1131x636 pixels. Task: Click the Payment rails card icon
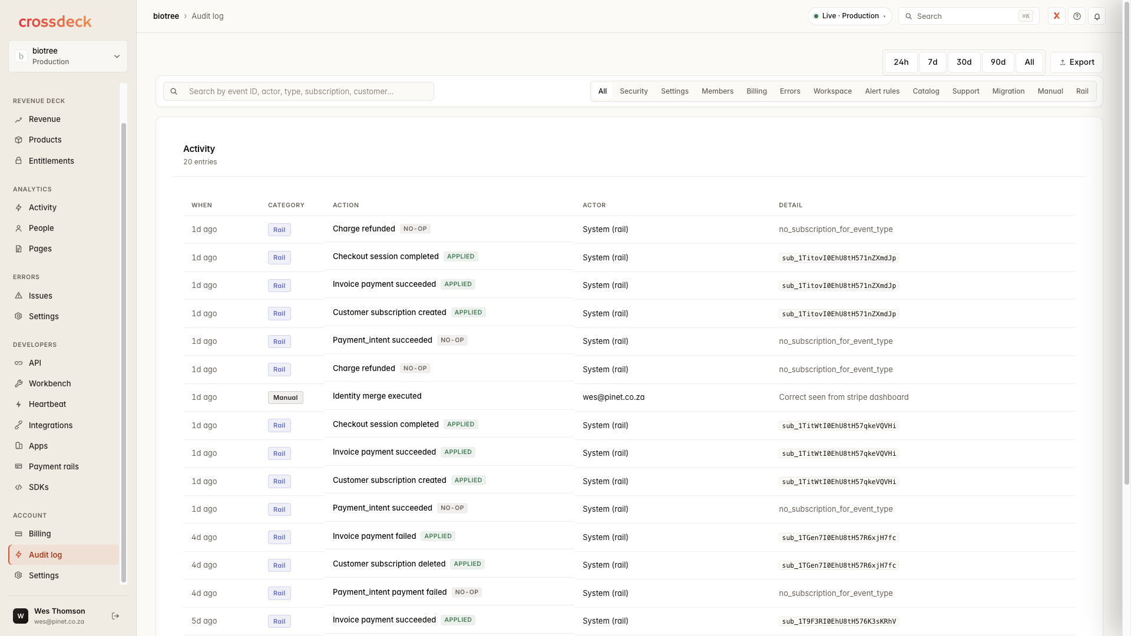(18, 466)
